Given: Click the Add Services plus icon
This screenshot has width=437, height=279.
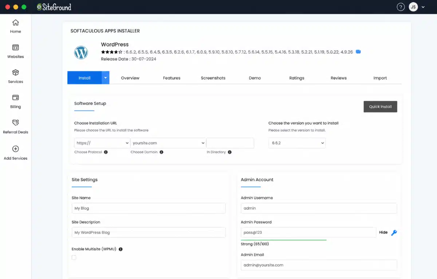Looking at the screenshot, I should pos(15,149).
